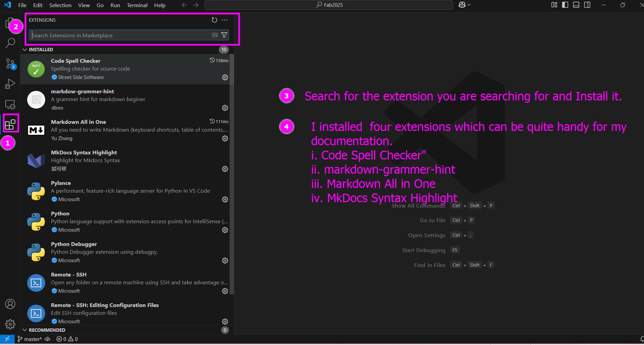
Task: Select MkDocs Syntax Highlight extension
Action: click(x=125, y=161)
